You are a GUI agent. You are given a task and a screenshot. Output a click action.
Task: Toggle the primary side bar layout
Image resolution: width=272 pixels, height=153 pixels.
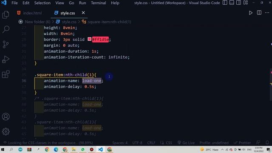coord(225,3)
